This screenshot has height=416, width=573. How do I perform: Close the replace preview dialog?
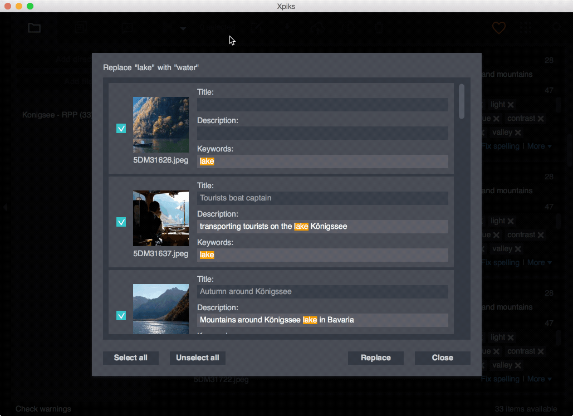coord(443,358)
